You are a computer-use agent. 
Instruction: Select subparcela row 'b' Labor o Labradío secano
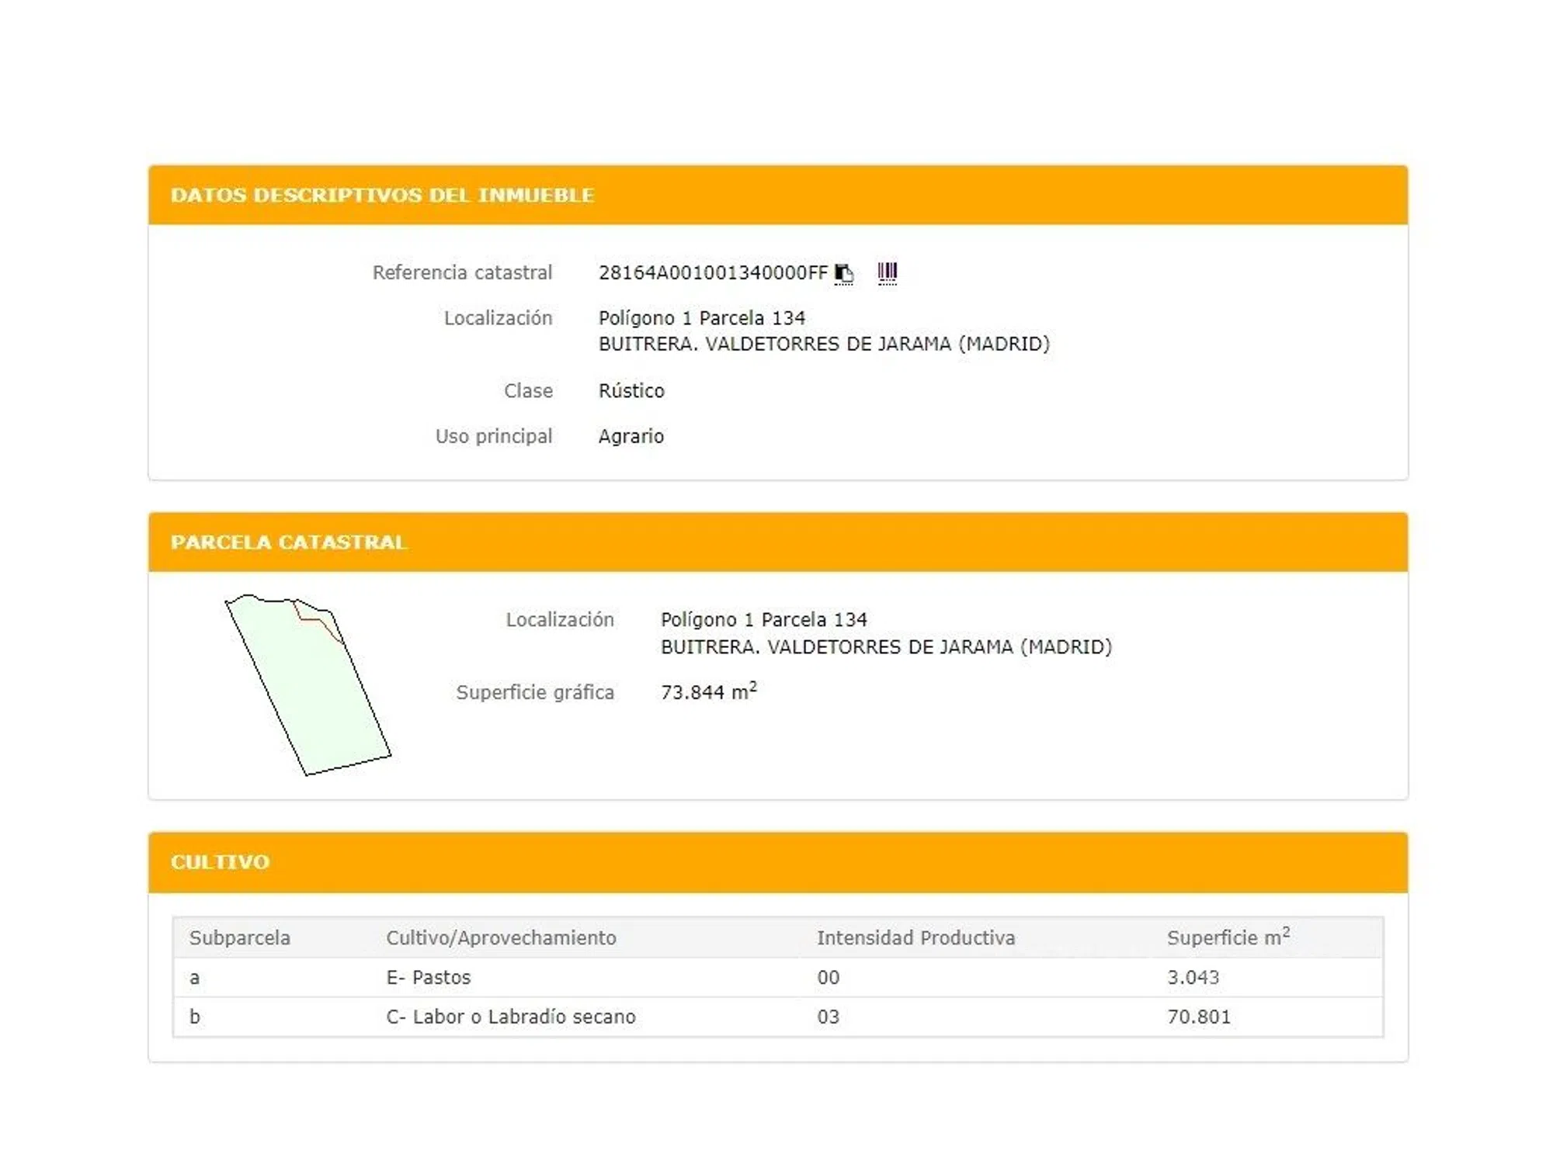pyautogui.click(x=510, y=1017)
